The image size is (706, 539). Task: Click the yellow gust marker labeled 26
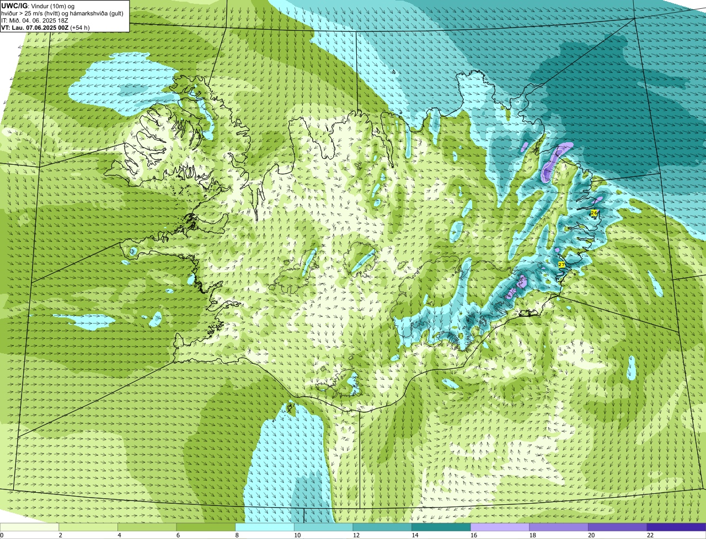594,213
